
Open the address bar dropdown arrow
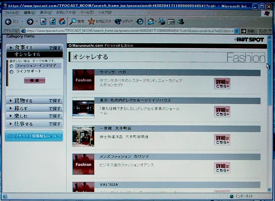[236, 31]
